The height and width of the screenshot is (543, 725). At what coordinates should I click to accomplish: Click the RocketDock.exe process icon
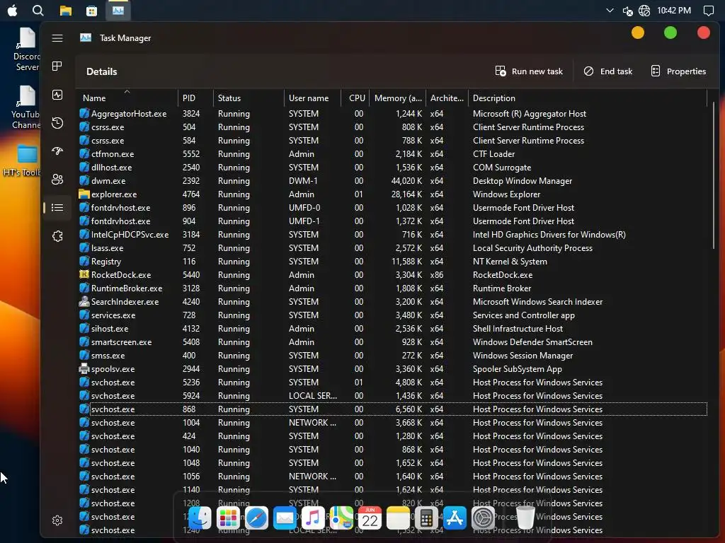point(84,275)
